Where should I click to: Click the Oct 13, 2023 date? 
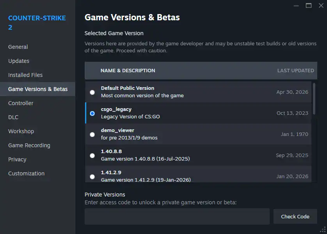pos(292,113)
